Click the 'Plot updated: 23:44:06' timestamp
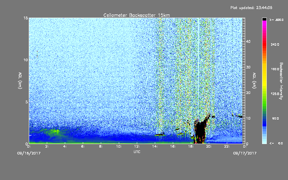The image size is (288, 180). coord(251,8)
